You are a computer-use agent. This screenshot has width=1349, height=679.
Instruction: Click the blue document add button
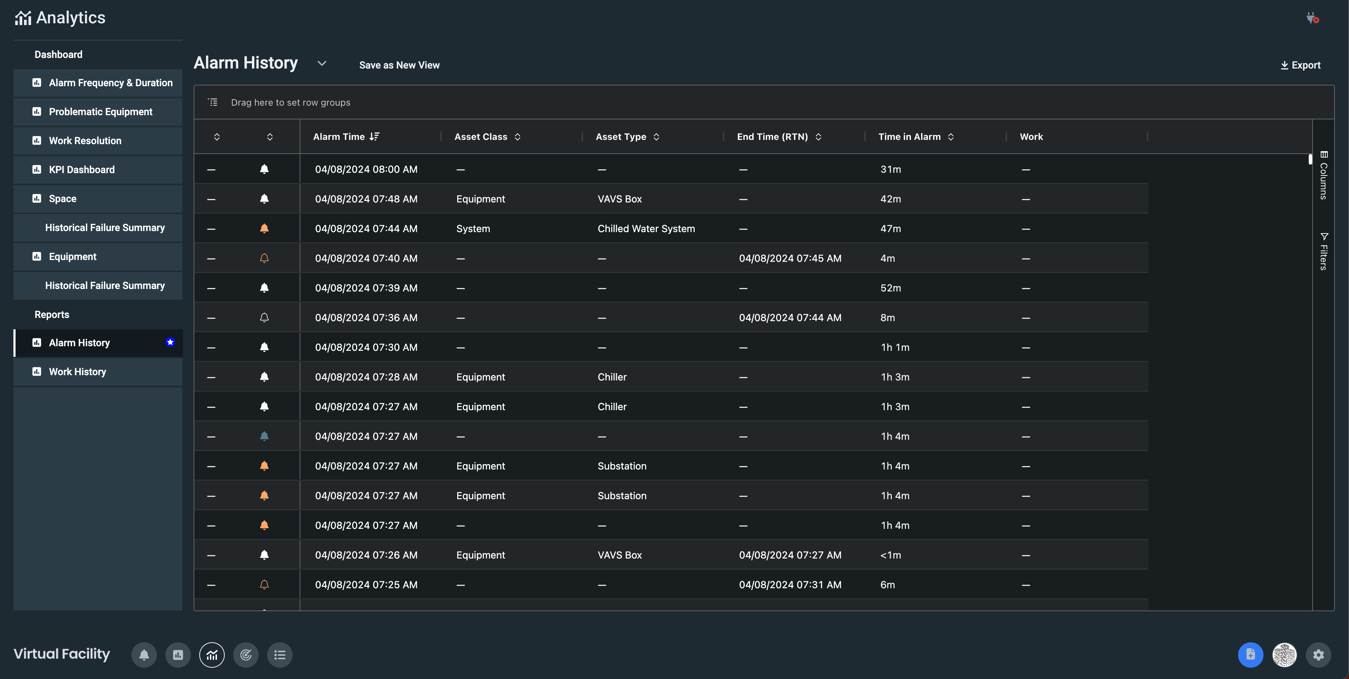click(x=1250, y=655)
